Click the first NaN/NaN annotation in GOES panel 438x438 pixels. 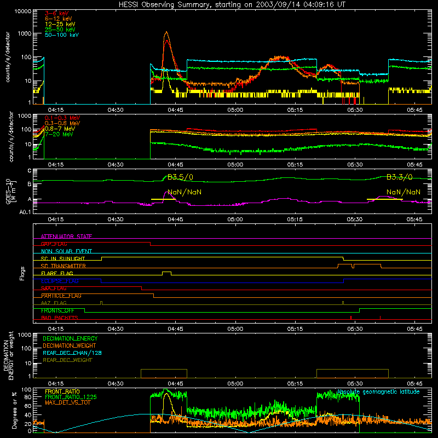click(x=185, y=192)
